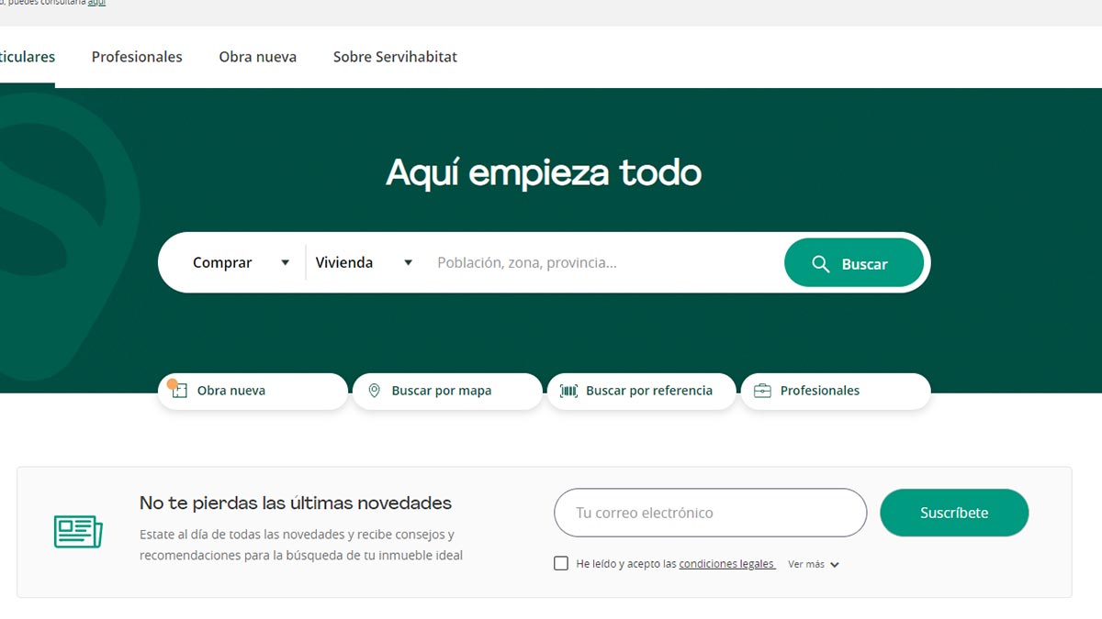Click the building icon on Obra nueva shortcut
The image size is (1102, 619).
click(x=181, y=390)
